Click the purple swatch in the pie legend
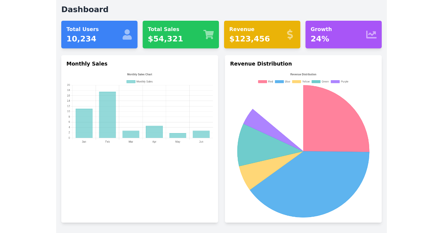 click(335, 81)
